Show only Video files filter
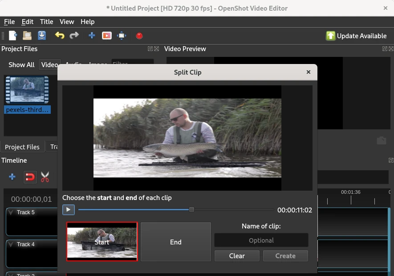394x276 pixels. [49, 65]
